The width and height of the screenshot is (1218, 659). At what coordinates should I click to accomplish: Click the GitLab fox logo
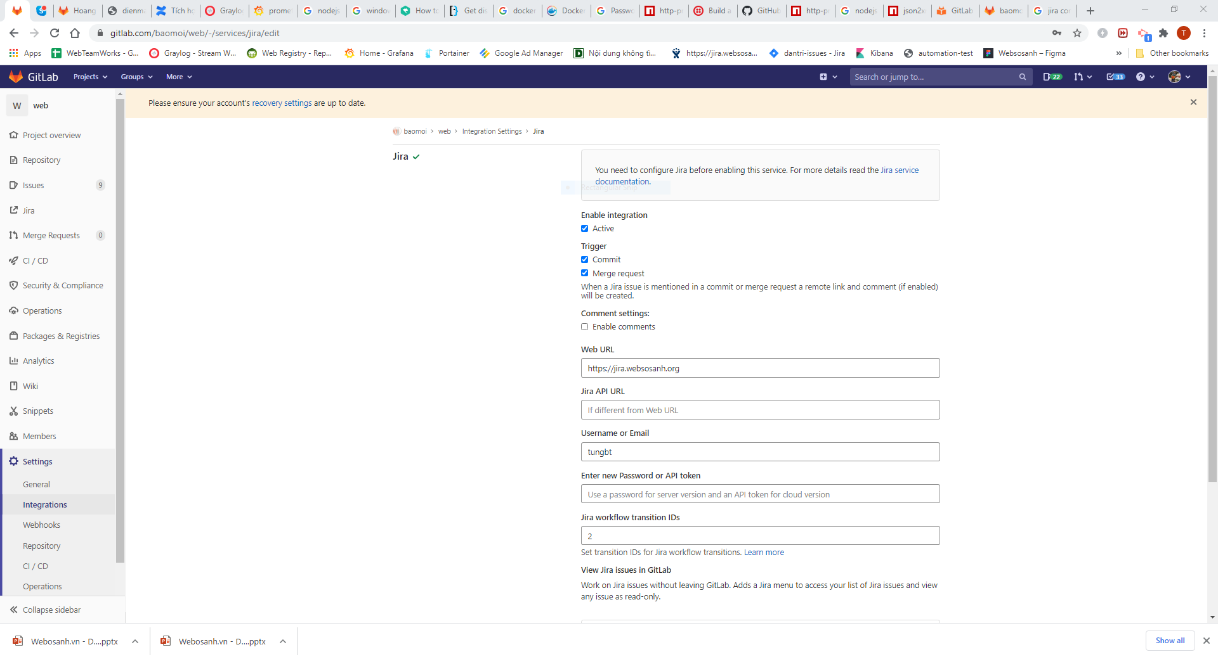coord(16,77)
